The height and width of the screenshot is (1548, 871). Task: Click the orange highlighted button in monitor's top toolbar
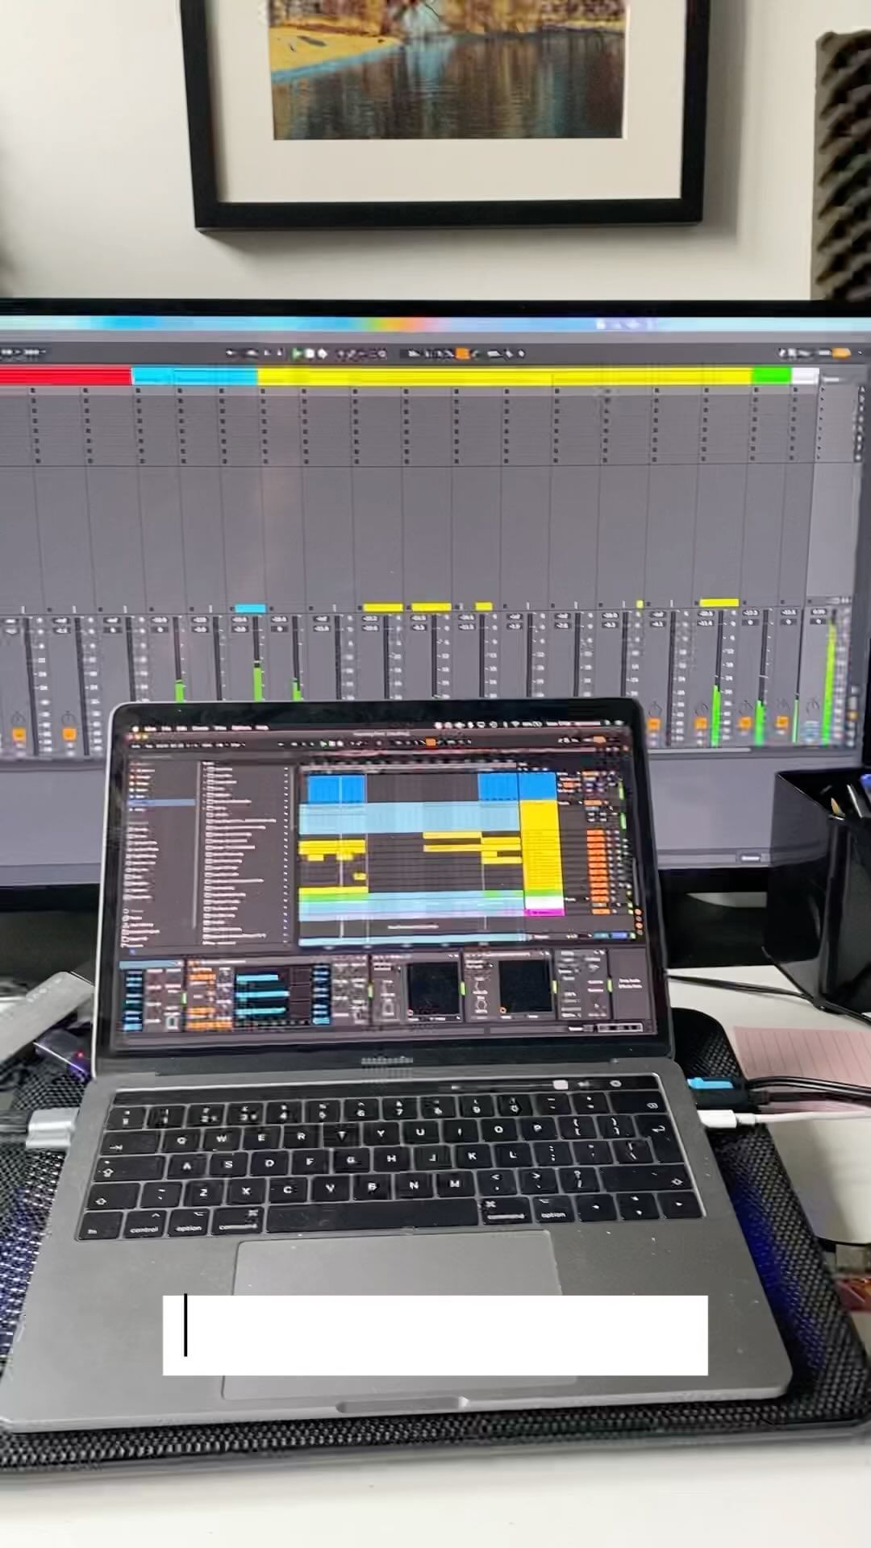(x=462, y=353)
